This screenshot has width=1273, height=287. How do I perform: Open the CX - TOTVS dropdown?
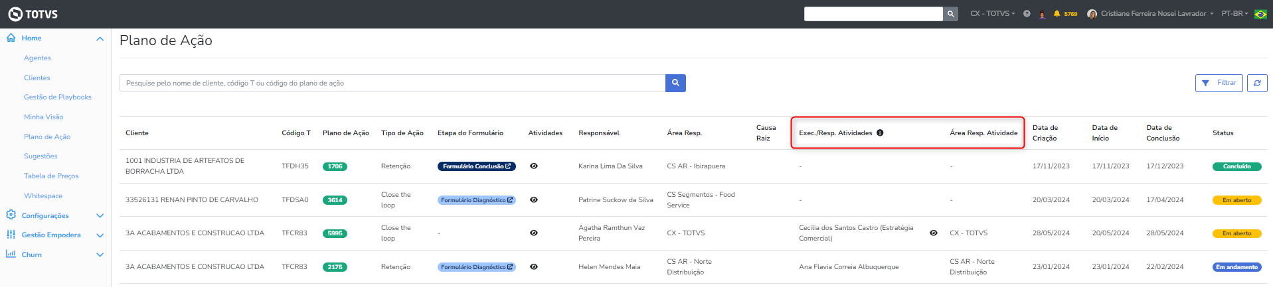pos(992,14)
